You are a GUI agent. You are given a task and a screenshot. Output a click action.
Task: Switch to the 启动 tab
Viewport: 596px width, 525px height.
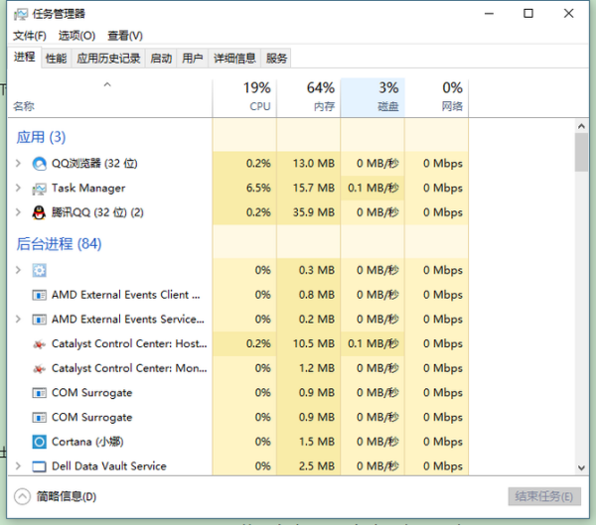[x=160, y=59]
